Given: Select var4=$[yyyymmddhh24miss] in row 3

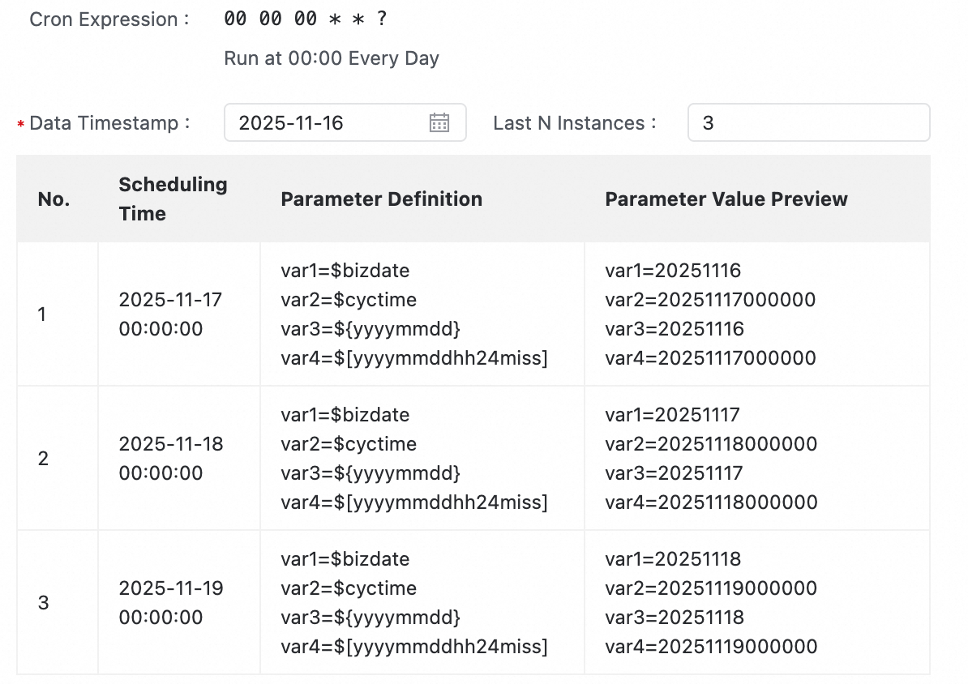Looking at the screenshot, I should tap(414, 647).
